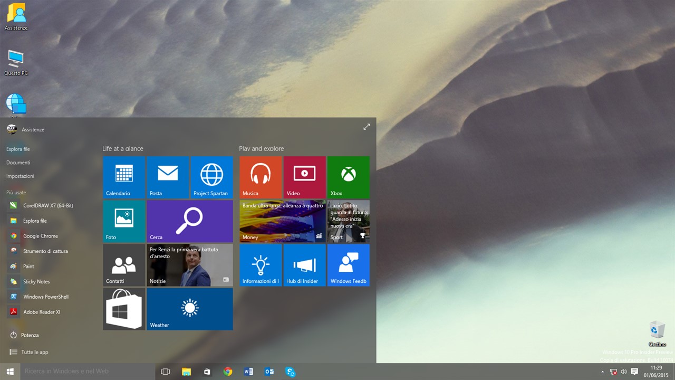Click the purple Cerca search tile
Image resolution: width=675 pixels, height=380 pixels.
(x=190, y=221)
